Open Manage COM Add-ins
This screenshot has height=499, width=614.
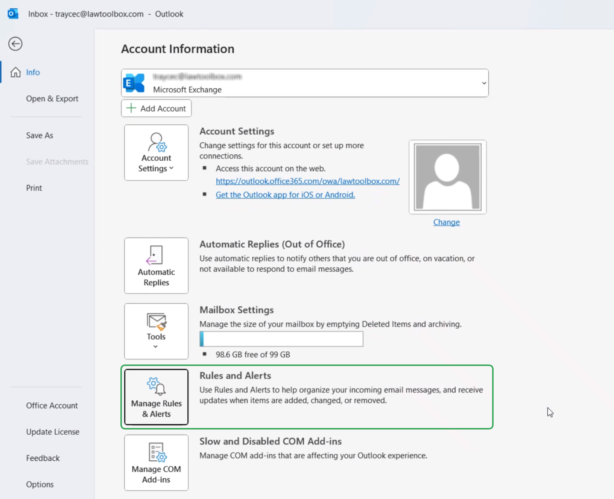(156, 463)
